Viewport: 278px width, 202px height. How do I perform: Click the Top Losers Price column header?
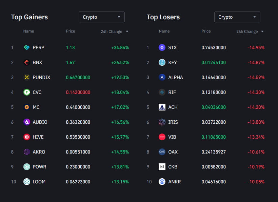click(x=206, y=31)
